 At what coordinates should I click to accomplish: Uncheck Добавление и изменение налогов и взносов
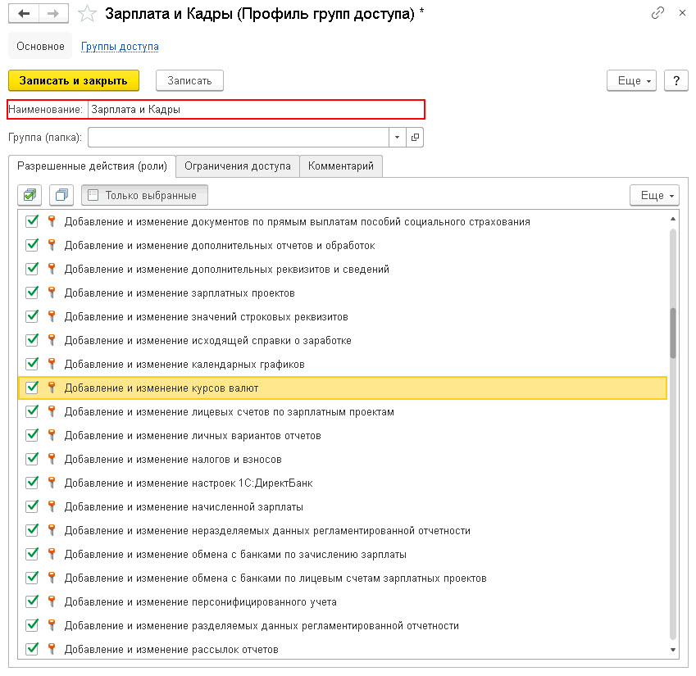click(x=32, y=459)
